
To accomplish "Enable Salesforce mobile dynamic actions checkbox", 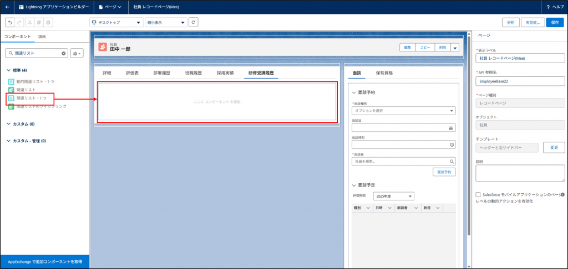I will (478, 195).
